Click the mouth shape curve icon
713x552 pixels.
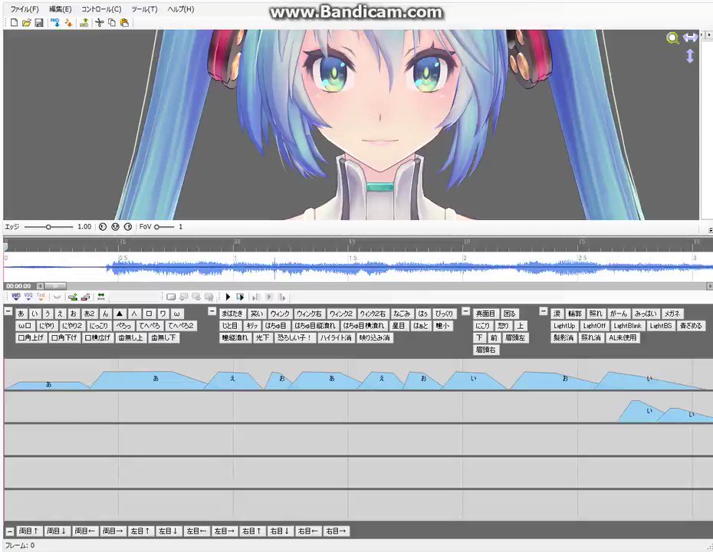(x=57, y=297)
